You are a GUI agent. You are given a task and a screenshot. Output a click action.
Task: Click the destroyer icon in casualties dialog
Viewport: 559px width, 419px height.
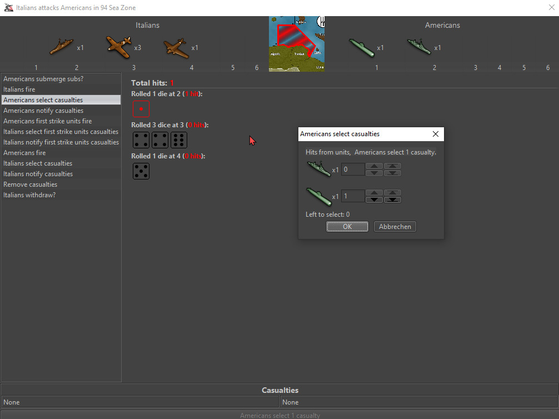318,169
